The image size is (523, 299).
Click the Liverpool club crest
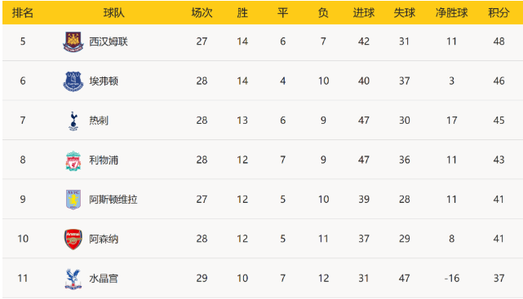(x=73, y=160)
